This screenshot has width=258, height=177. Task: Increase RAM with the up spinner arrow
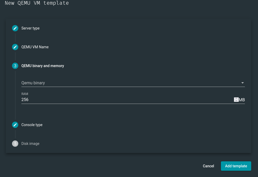click(236, 98)
